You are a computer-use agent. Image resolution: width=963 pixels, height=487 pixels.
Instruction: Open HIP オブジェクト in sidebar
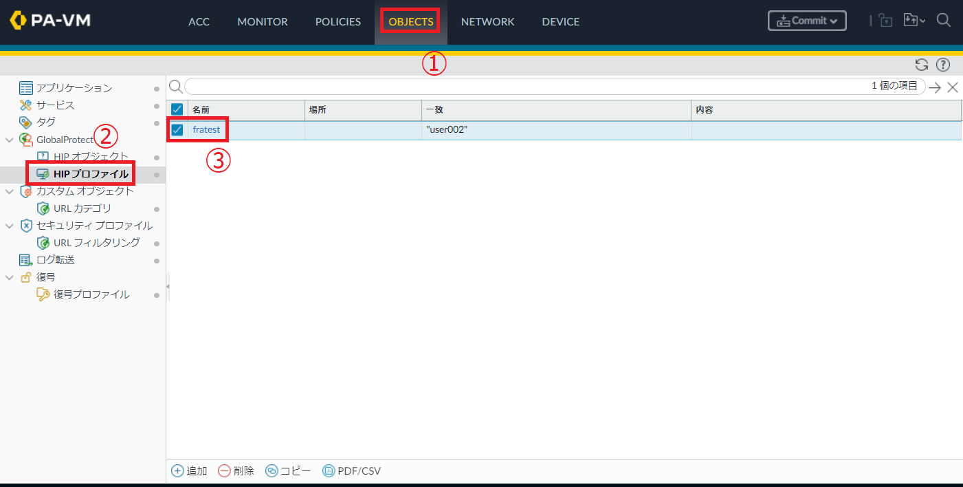coord(91,157)
